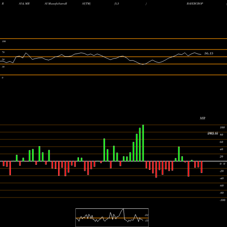227x227 pixels.
Task: Click the RSI axis label 30
Action: click(x=3, y=67)
